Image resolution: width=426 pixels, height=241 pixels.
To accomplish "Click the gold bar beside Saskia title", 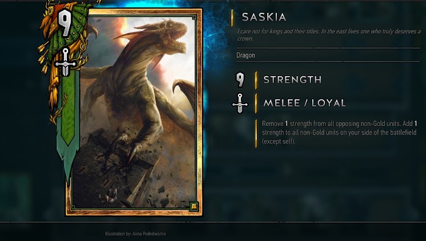I will [x=232, y=18].
